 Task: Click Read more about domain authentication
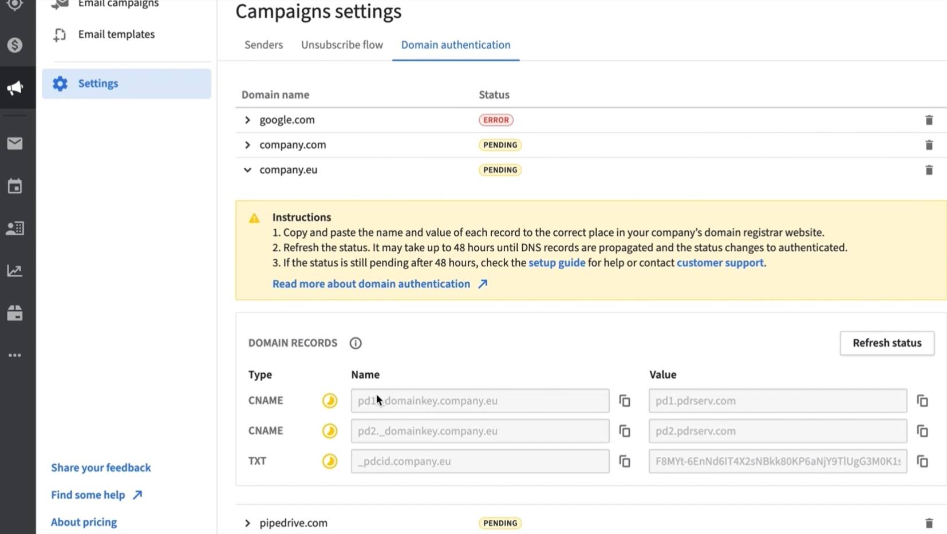point(370,283)
